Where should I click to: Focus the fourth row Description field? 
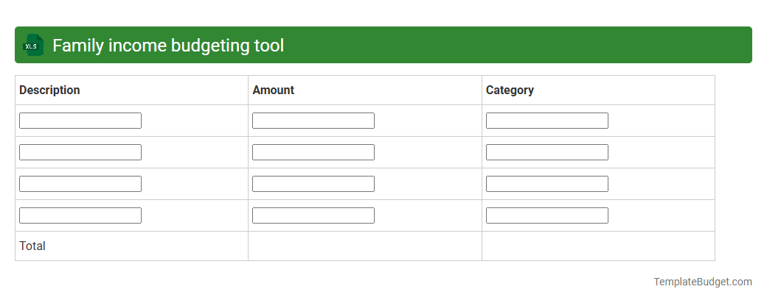click(80, 215)
